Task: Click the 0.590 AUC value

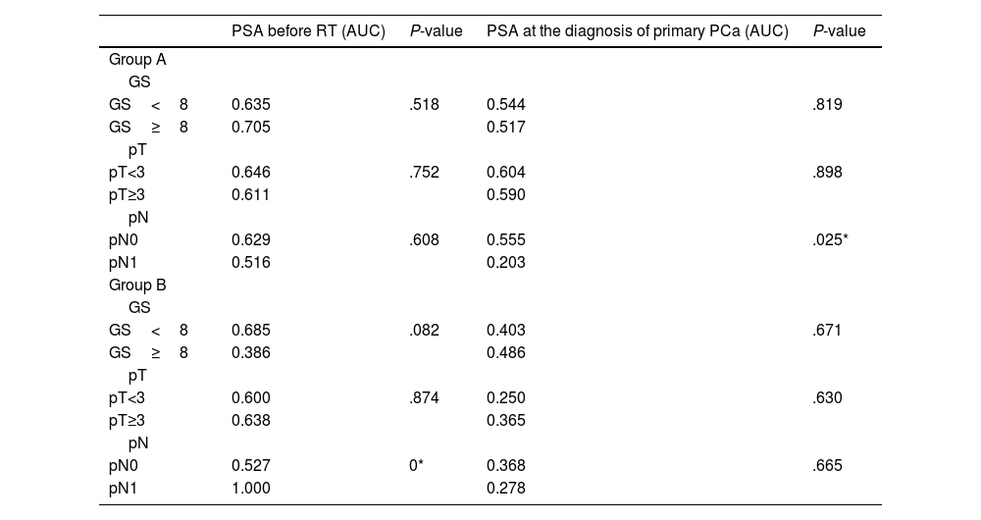Action: 506,195
